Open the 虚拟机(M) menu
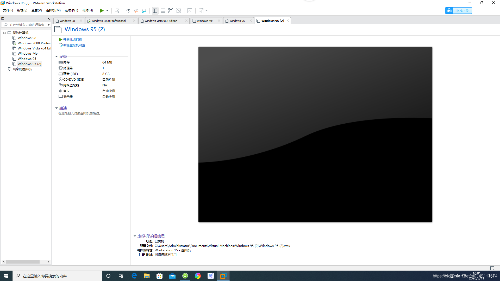Viewport: 500px width, 281px height. point(53,10)
